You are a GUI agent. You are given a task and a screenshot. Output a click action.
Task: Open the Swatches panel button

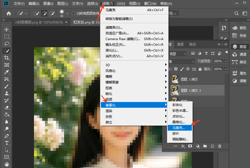point(240,35)
